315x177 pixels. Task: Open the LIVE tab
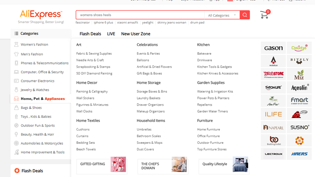coord(111,34)
